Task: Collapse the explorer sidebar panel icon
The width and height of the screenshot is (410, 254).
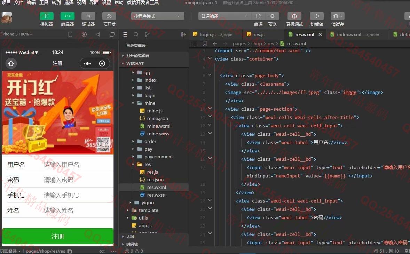Action: point(183,34)
